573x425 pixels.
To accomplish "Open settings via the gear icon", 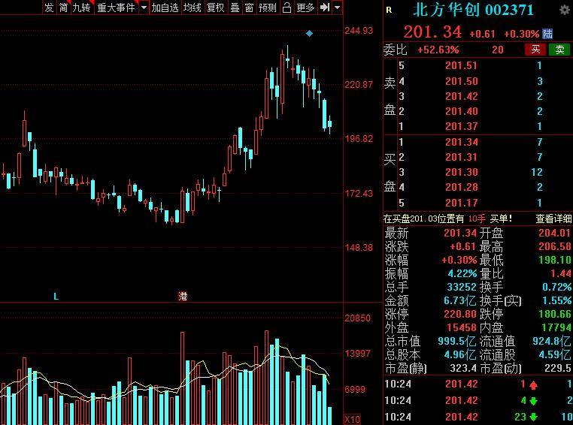I will 565,10.
